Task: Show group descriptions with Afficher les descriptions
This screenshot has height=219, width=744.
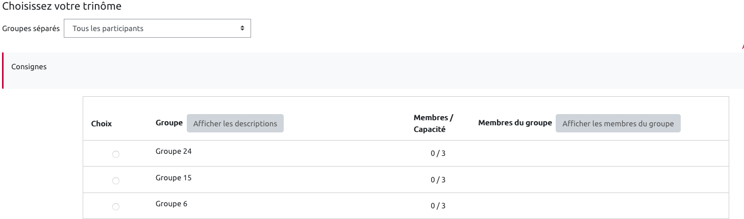Action: pos(235,123)
